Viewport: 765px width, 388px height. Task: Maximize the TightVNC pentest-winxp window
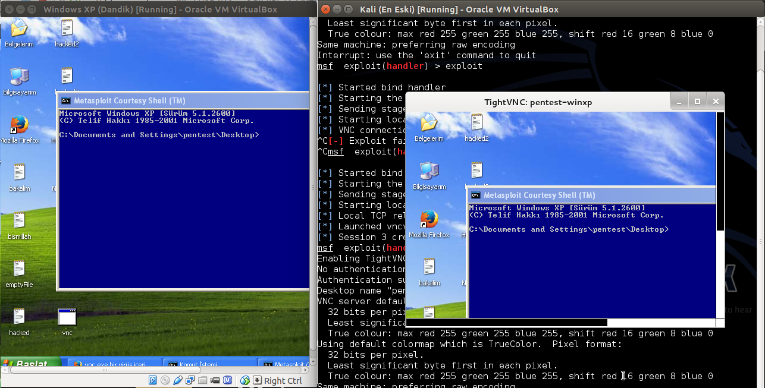point(698,102)
